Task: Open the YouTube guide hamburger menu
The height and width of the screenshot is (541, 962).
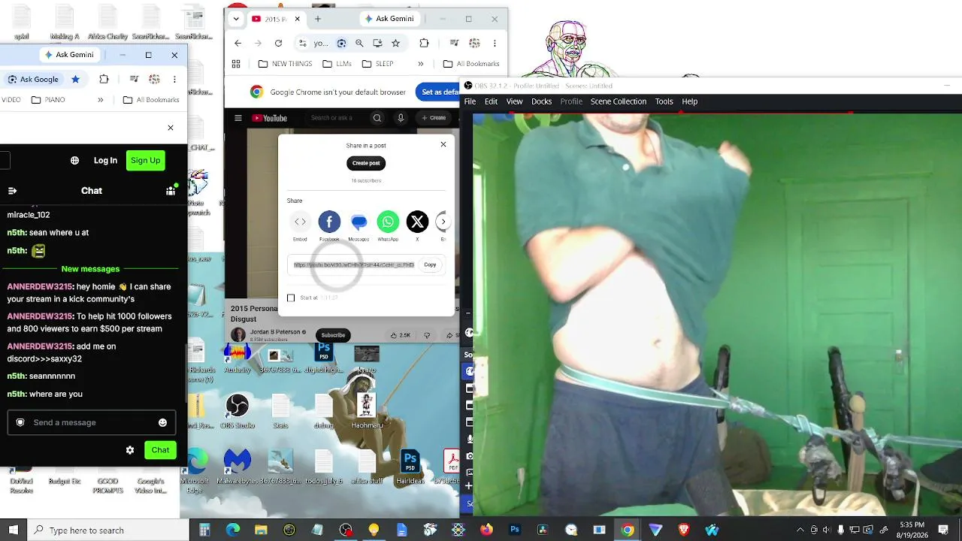Action: point(238,118)
